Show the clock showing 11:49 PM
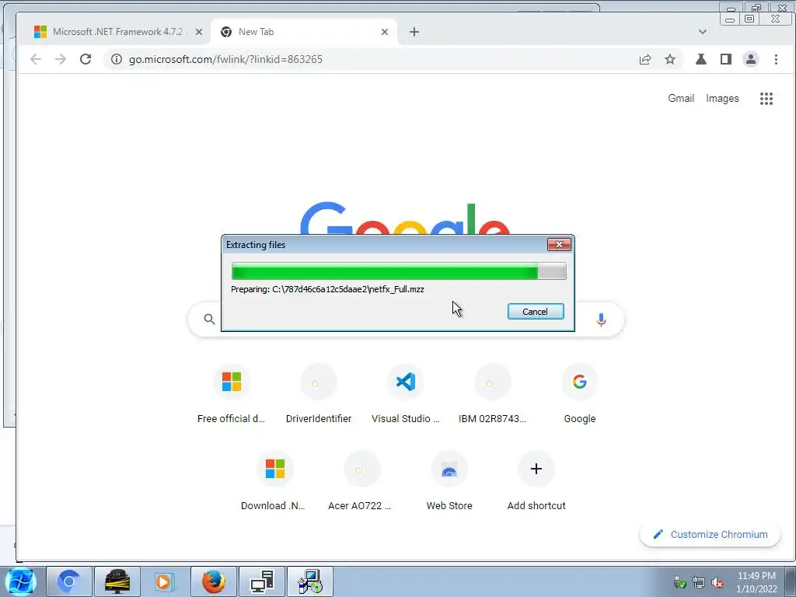 756,576
